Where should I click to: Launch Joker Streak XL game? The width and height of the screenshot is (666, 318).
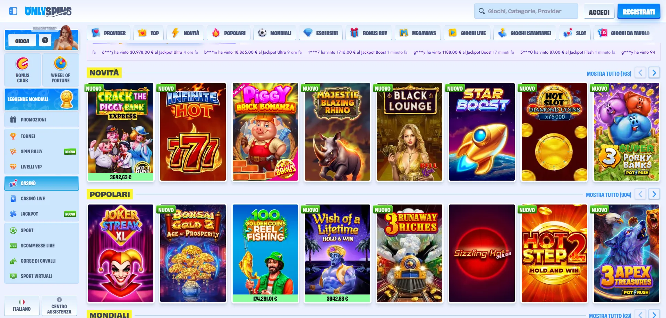[121, 253]
